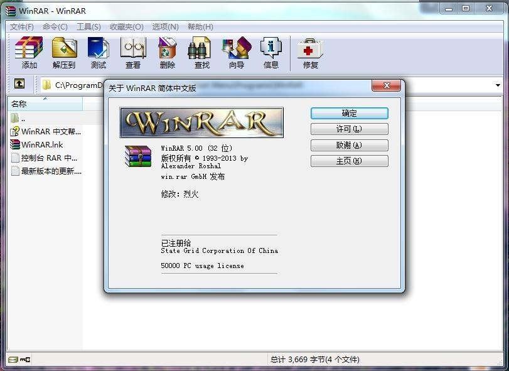Select the WinRAR.lnk file name
This screenshot has height=371, width=509.
(42, 145)
